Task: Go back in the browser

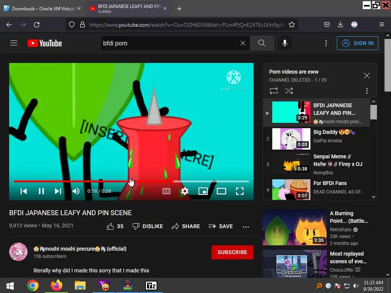Action: click(x=9, y=25)
